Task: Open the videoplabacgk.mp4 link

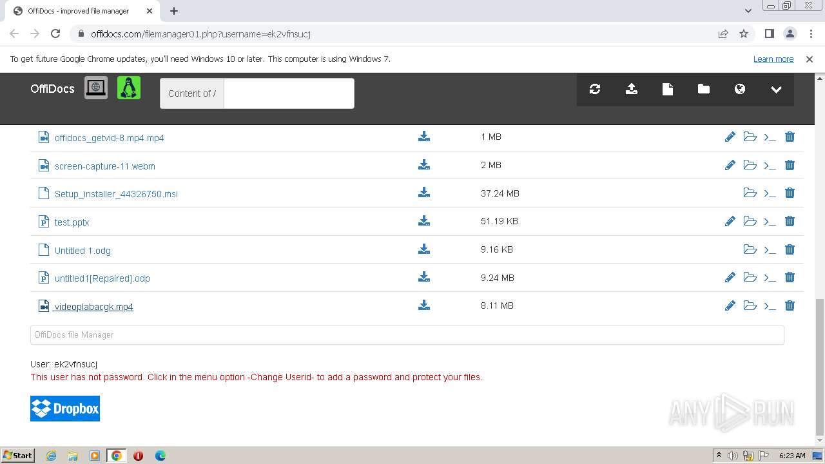Action: pos(93,307)
